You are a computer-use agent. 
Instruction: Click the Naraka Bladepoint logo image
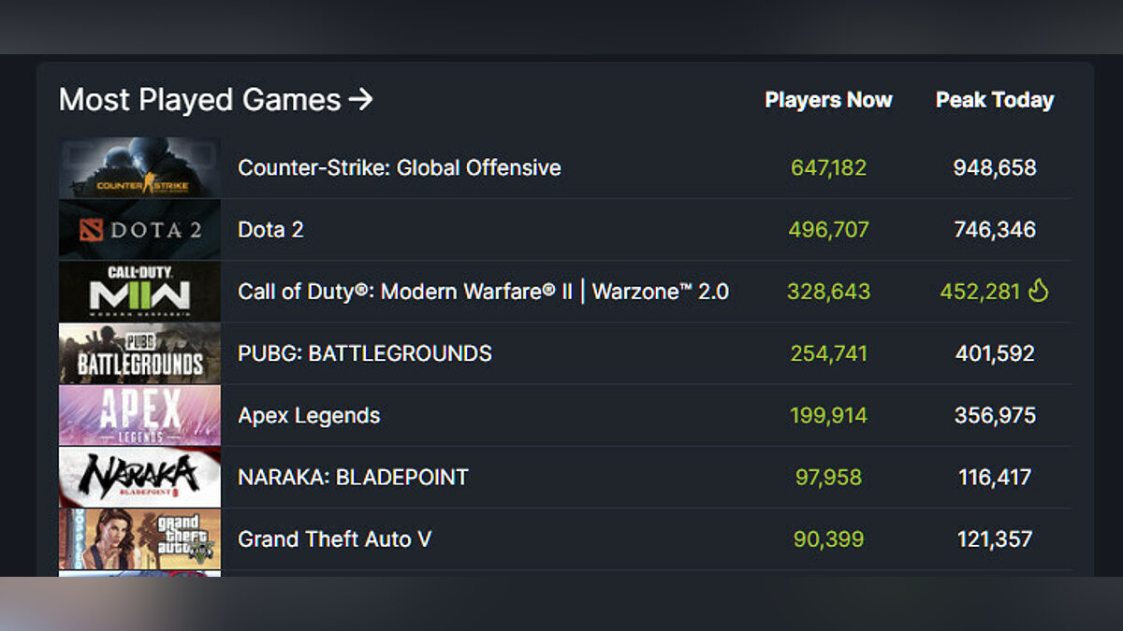140,477
